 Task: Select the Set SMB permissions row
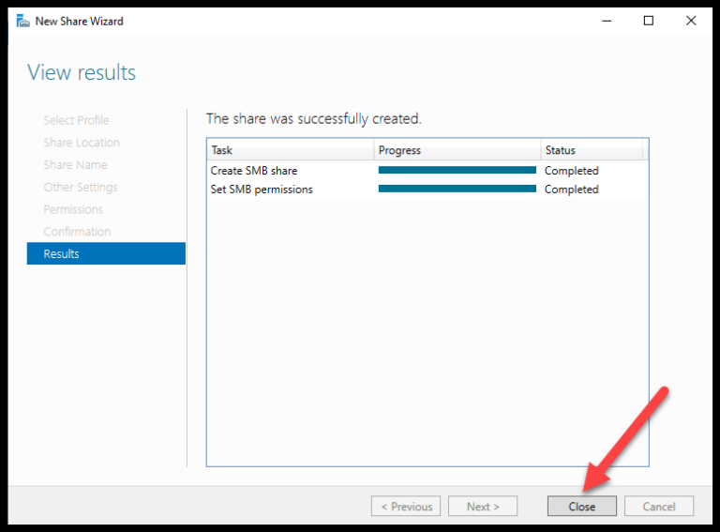[427, 190]
